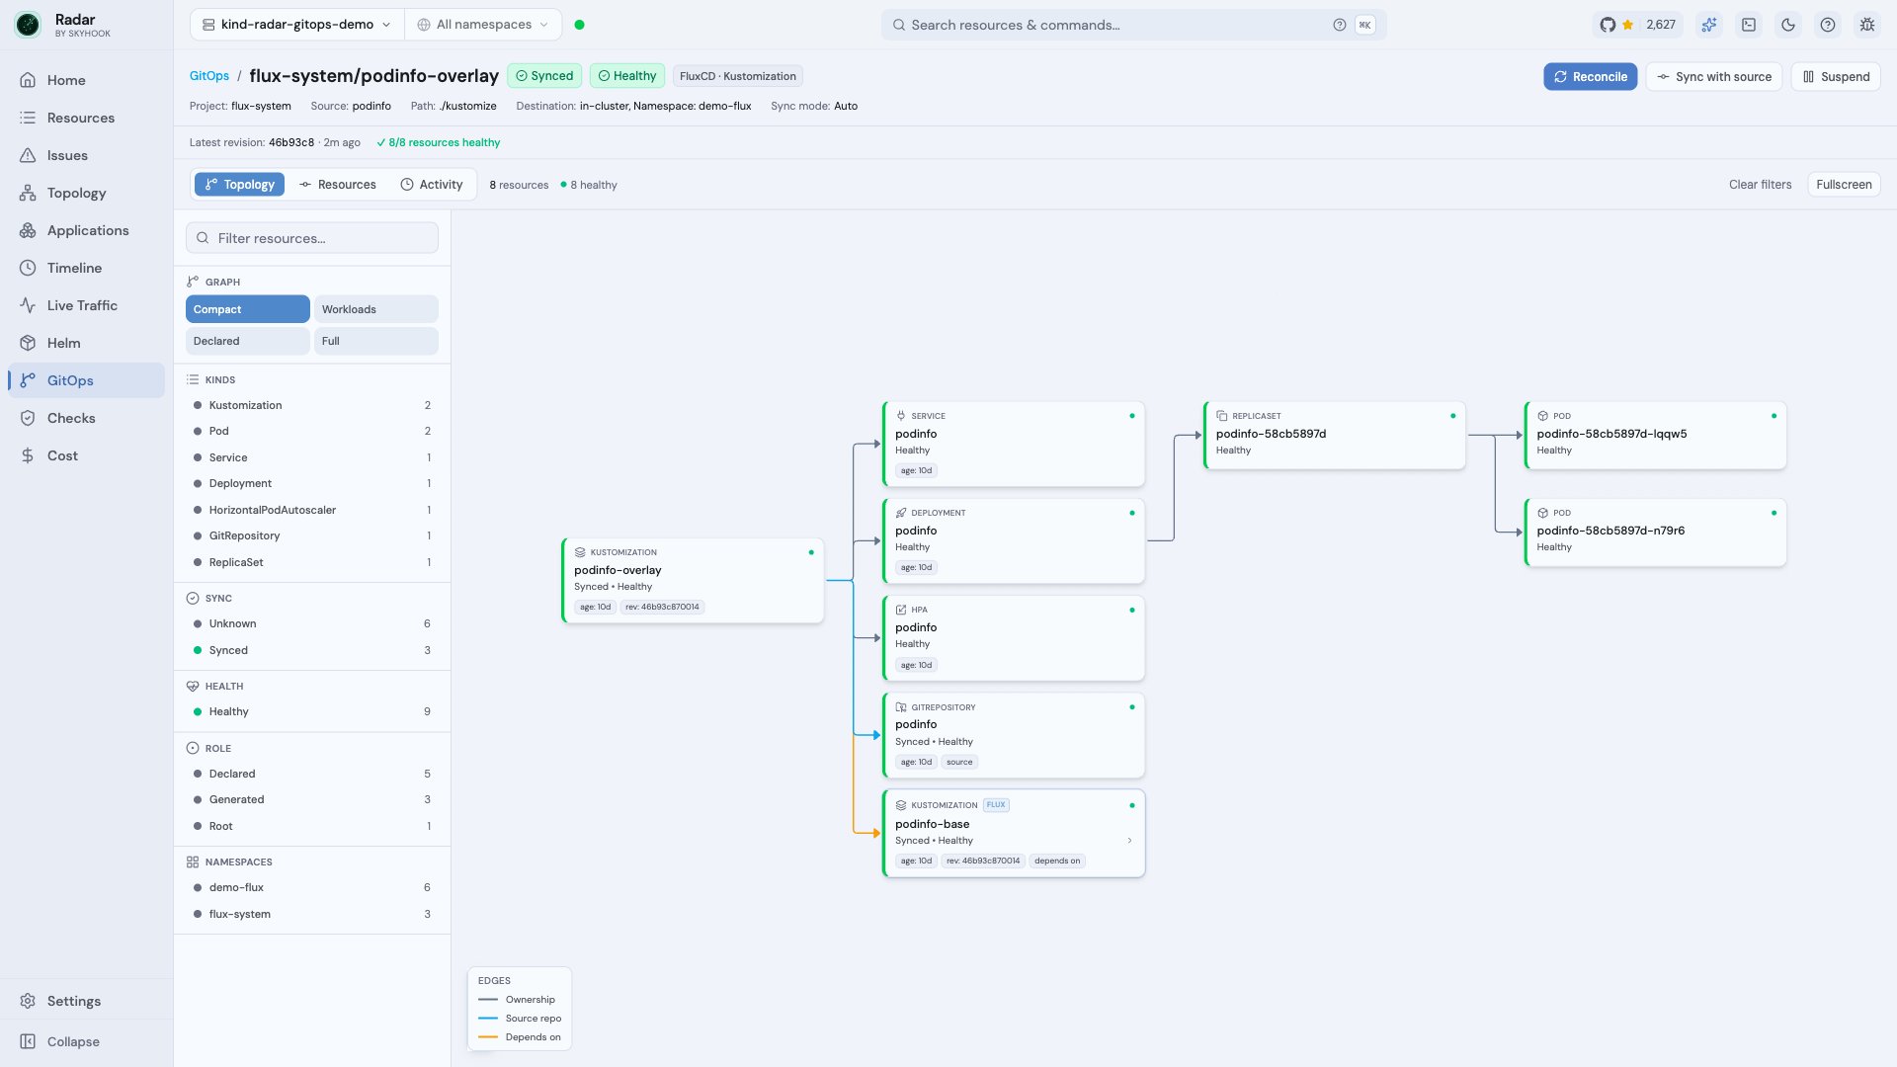1897x1067 pixels.
Task: Expand podinfo-base Kustomization chevron
Action: point(1129,841)
